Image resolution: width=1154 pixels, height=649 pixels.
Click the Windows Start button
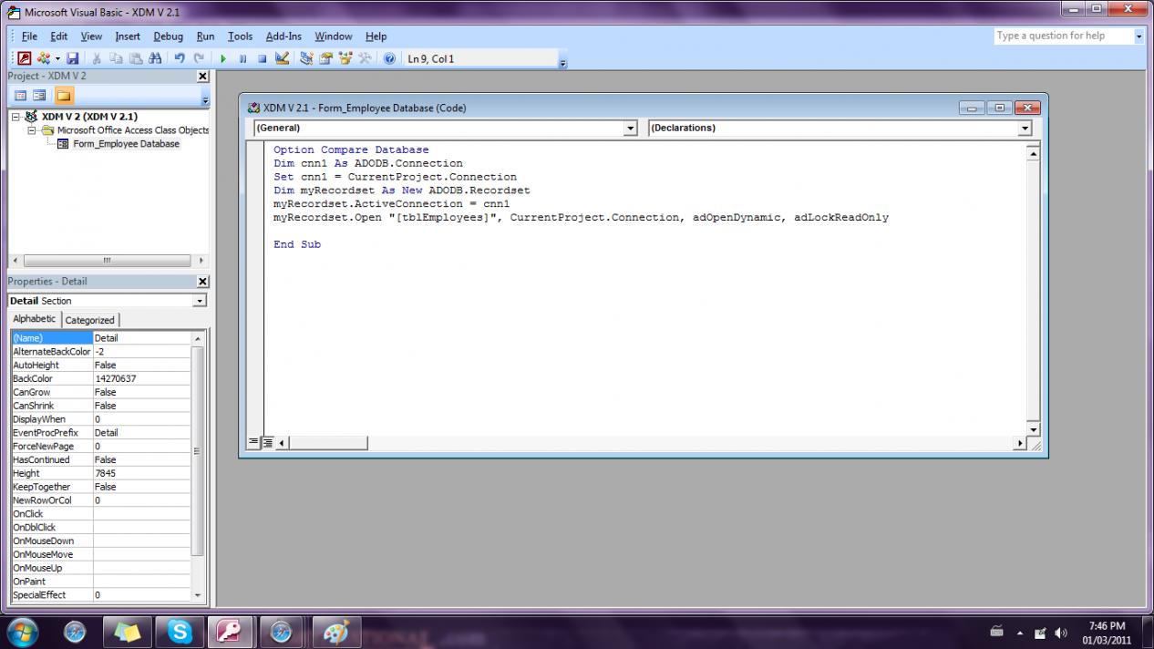tap(22, 631)
